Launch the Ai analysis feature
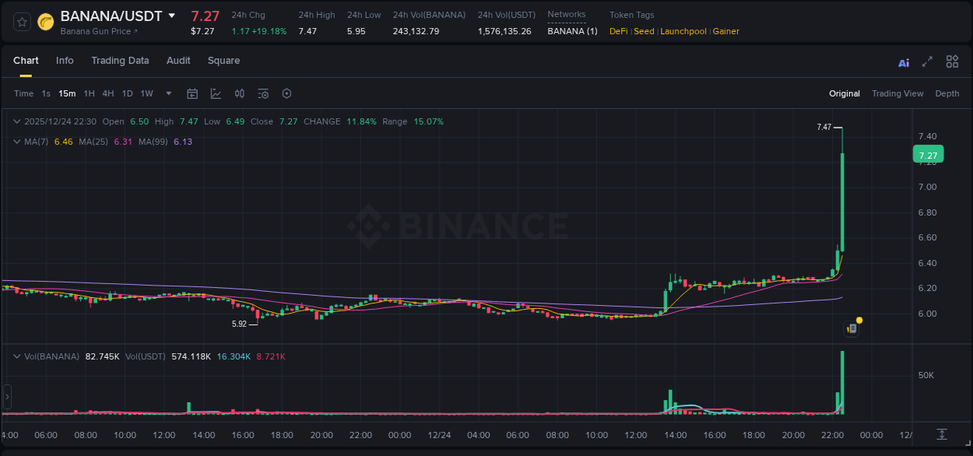Screen dimensions: 973x456 point(903,61)
